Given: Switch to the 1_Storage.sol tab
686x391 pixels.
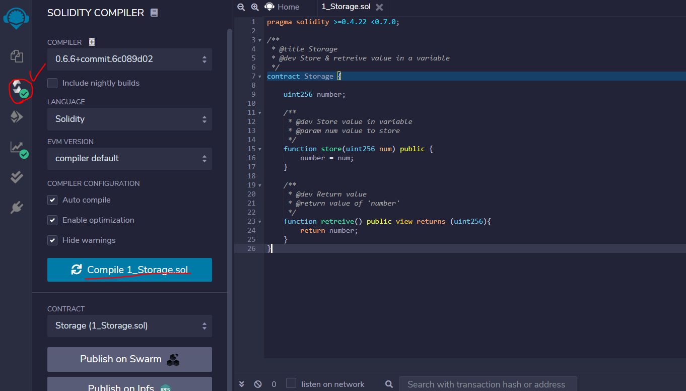Looking at the screenshot, I should click(x=346, y=7).
